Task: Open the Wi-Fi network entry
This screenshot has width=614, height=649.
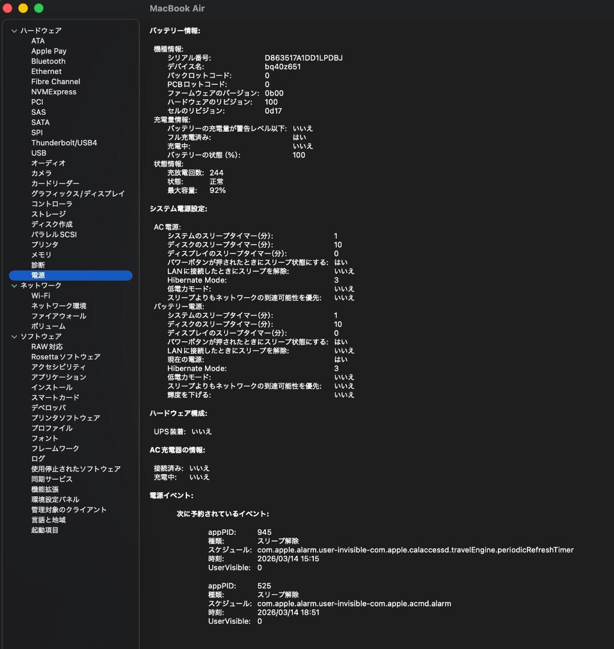Action: (x=40, y=296)
